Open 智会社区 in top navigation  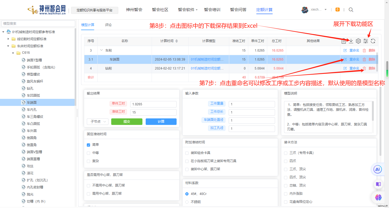160,10
